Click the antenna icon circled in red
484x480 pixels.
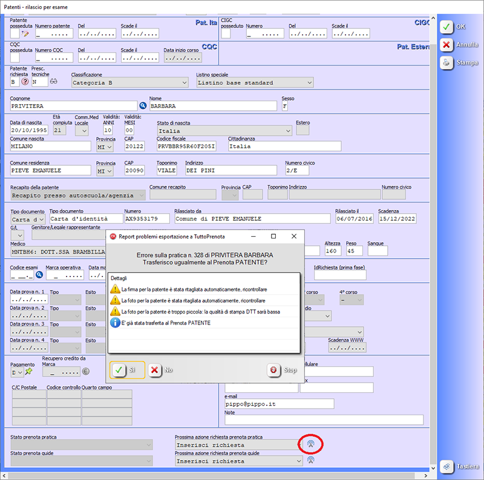point(311,444)
